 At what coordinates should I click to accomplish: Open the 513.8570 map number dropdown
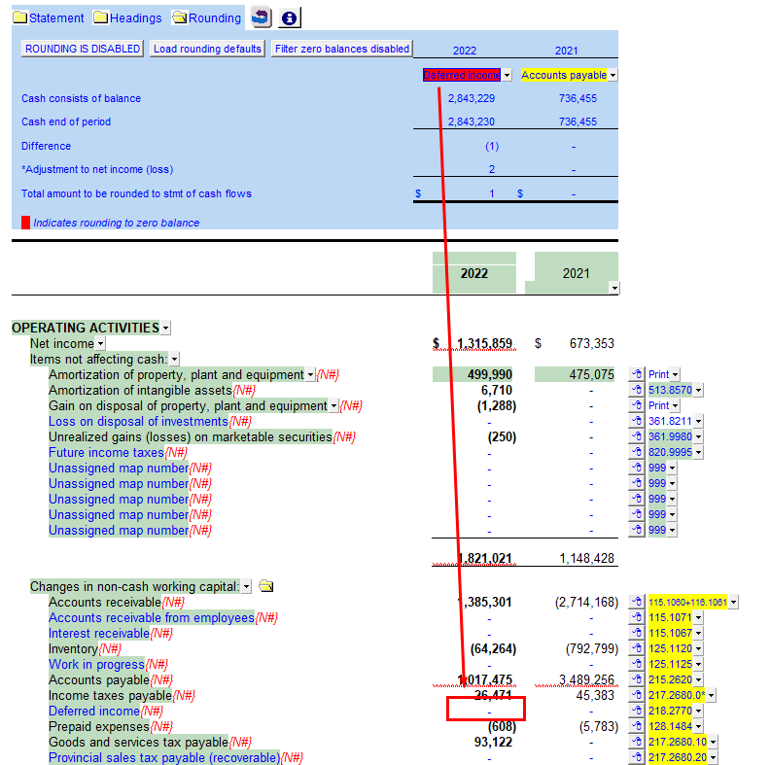click(x=698, y=391)
